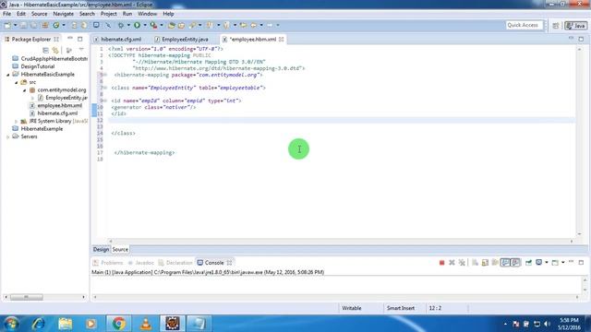
Task: Expand JRE System Library node
Action: 17,121
